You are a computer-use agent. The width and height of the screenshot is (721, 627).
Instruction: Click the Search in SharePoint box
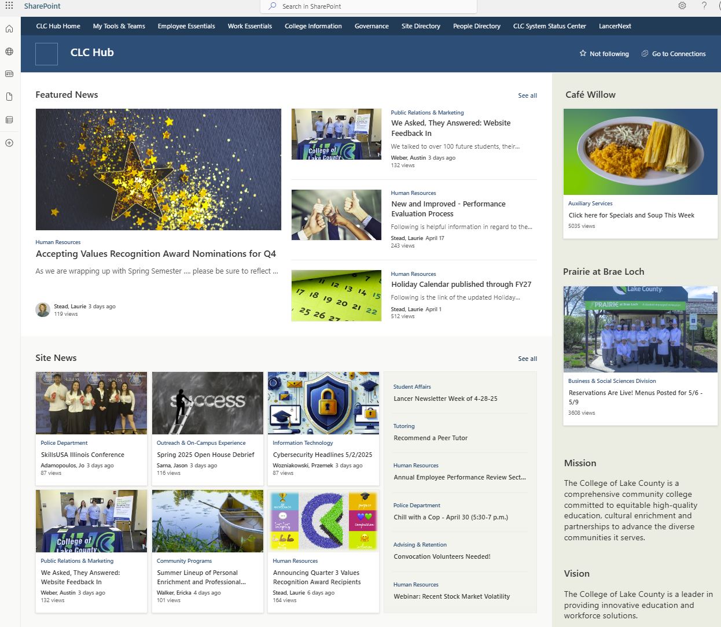point(369,6)
